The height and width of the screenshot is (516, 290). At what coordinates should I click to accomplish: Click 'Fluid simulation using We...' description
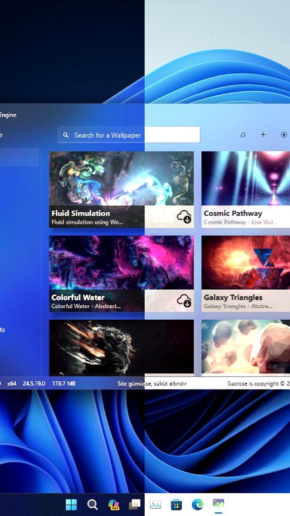coord(87,222)
